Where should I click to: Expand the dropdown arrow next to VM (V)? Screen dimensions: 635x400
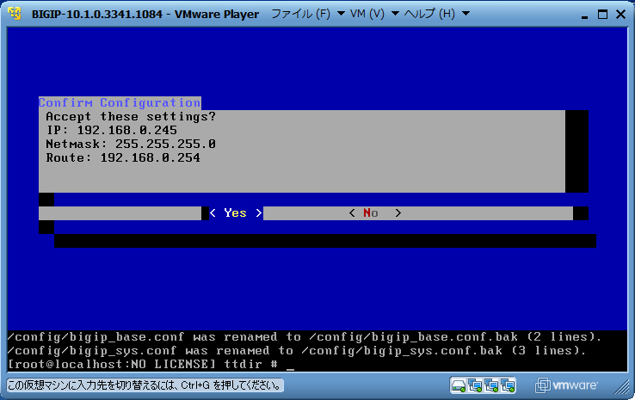point(395,15)
